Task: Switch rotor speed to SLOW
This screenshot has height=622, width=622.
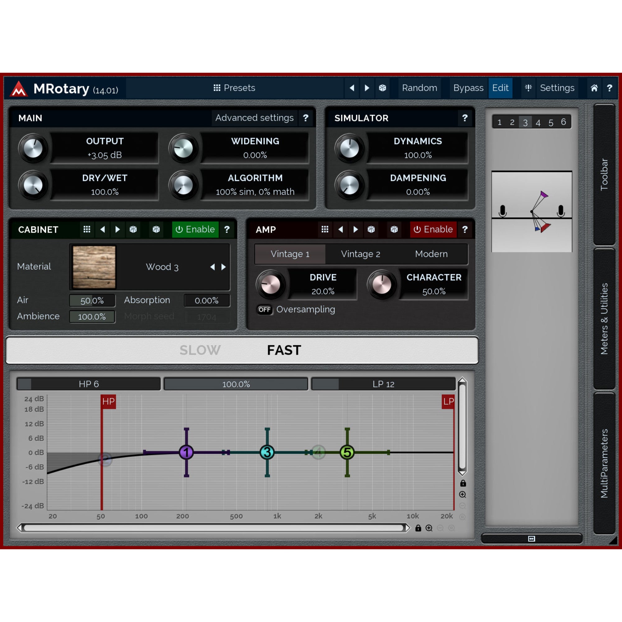Action: pyautogui.click(x=200, y=350)
